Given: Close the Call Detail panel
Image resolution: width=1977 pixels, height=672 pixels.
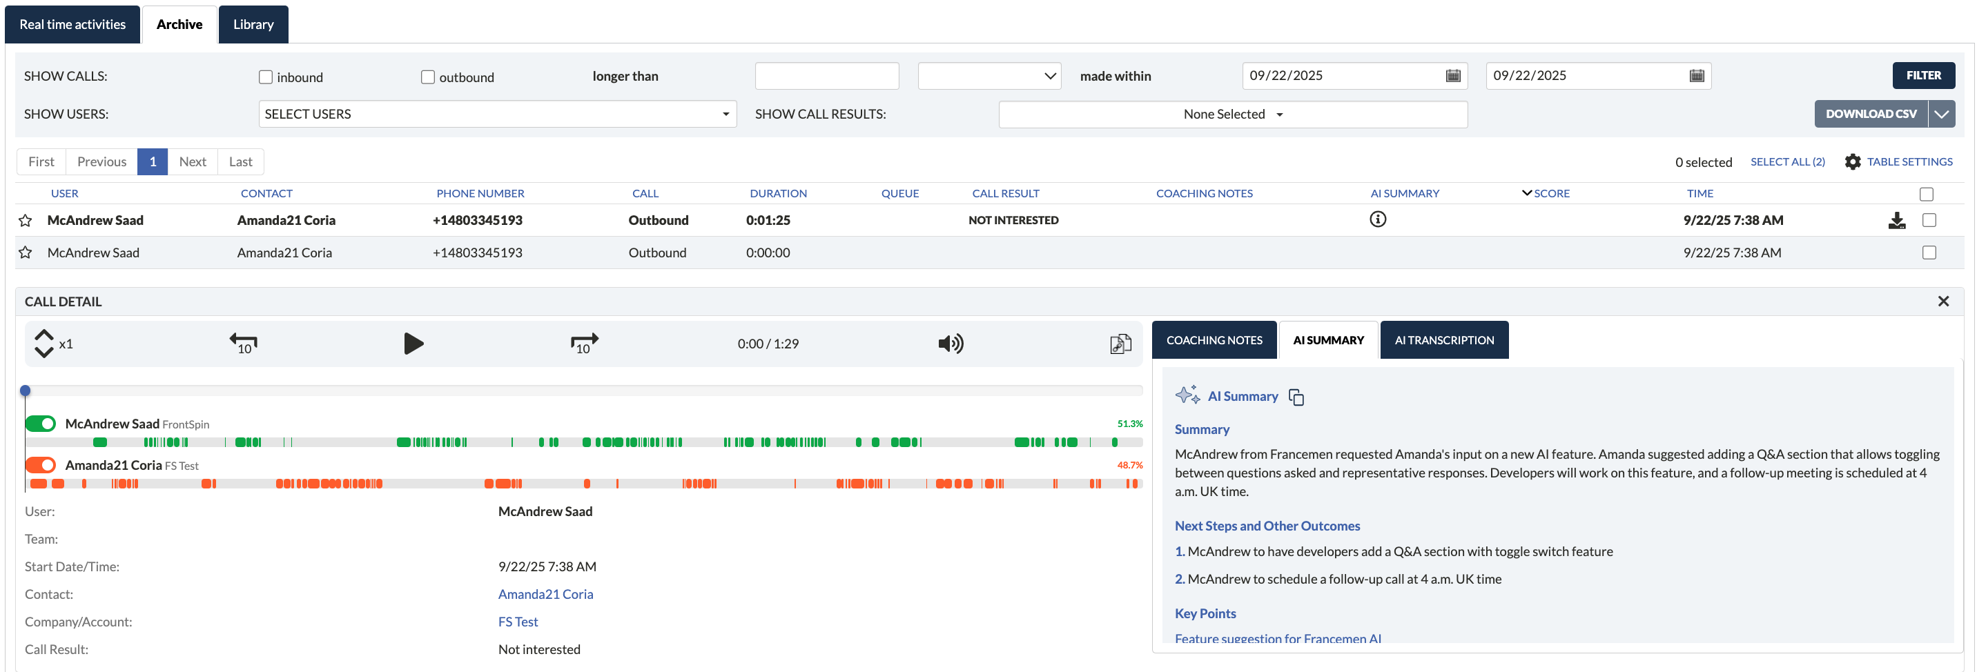Looking at the screenshot, I should pyautogui.click(x=1943, y=302).
